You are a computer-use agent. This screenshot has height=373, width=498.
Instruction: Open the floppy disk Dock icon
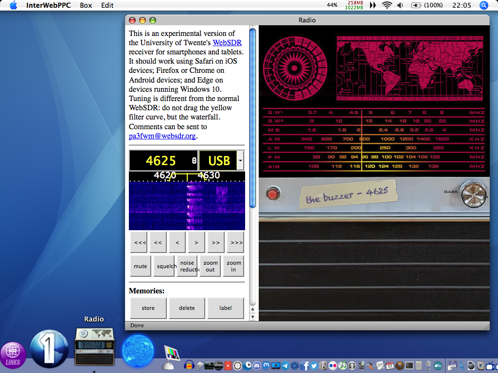452,366
